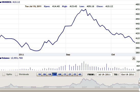Click the FROM date field
This screenshot has width=140, height=92.
click(104, 74)
